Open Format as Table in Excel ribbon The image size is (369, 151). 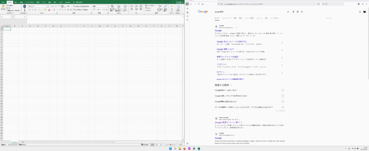point(119,8)
